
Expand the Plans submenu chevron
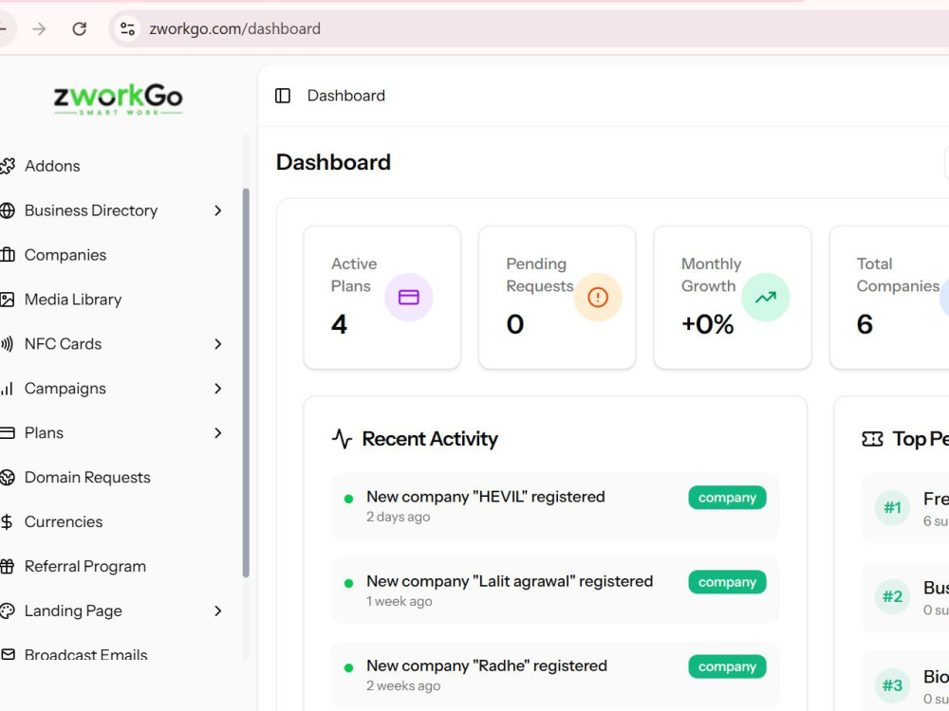218,433
